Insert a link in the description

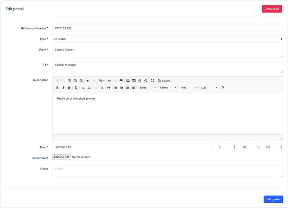[x=109, y=81]
